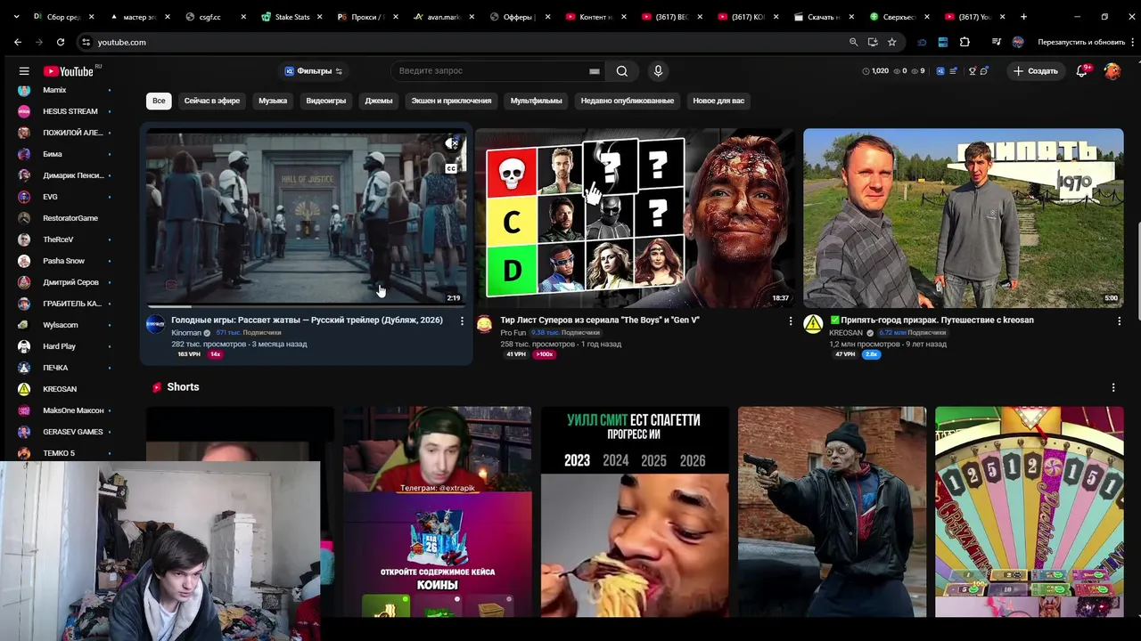Select the Новое для вас chip

(x=718, y=101)
